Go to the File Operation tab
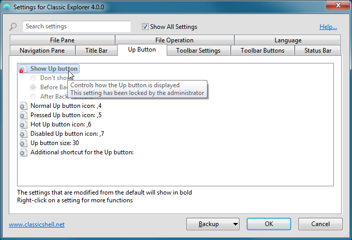Image resolution: width=352 pixels, height=240 pixels. 174,40
